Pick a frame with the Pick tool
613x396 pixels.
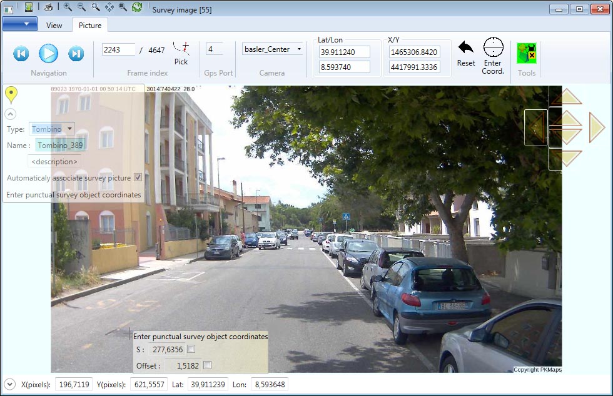[181, 53]
